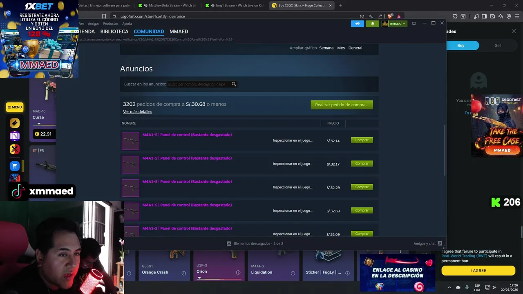Image resolution: width=523 pixels, height=294 pixels.
Task: Toggle the browser sidebar panel icon
Action: coord(484,16)
